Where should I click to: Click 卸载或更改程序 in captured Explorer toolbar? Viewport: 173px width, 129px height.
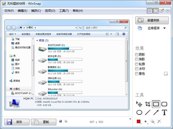coord(43,34)
